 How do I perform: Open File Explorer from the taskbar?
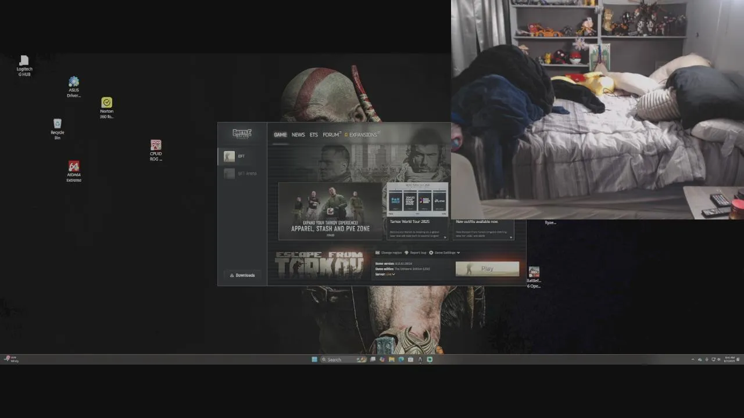point(392,359)
